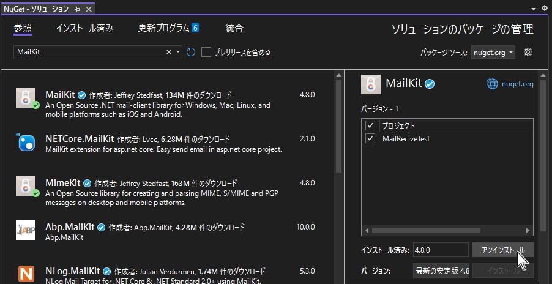
Task: Click the NLog.MailKit orange N icon
Action: coord(26,274)
